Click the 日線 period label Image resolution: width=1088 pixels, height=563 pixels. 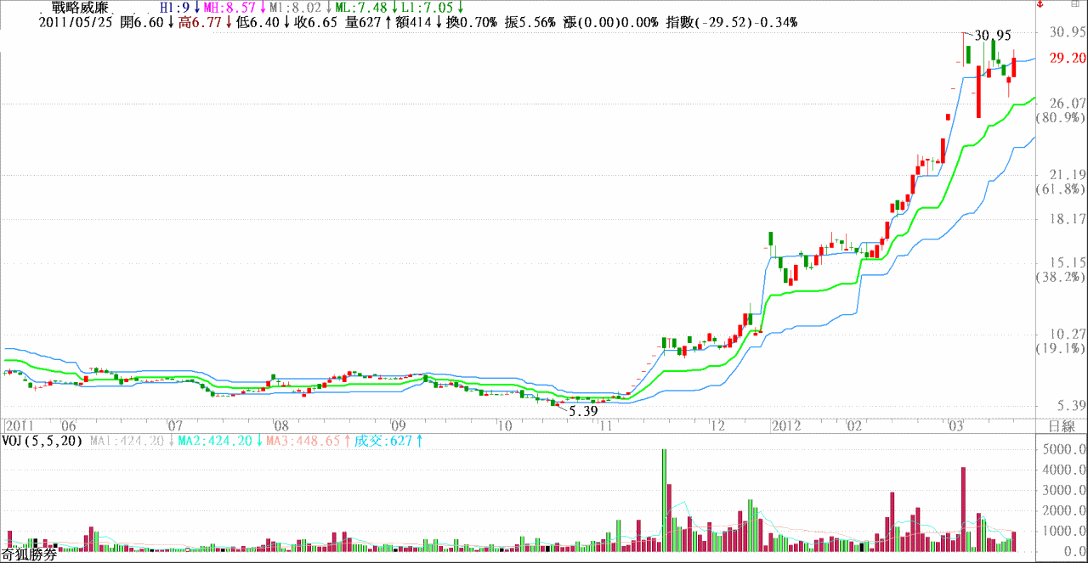tap(1062, 425)
